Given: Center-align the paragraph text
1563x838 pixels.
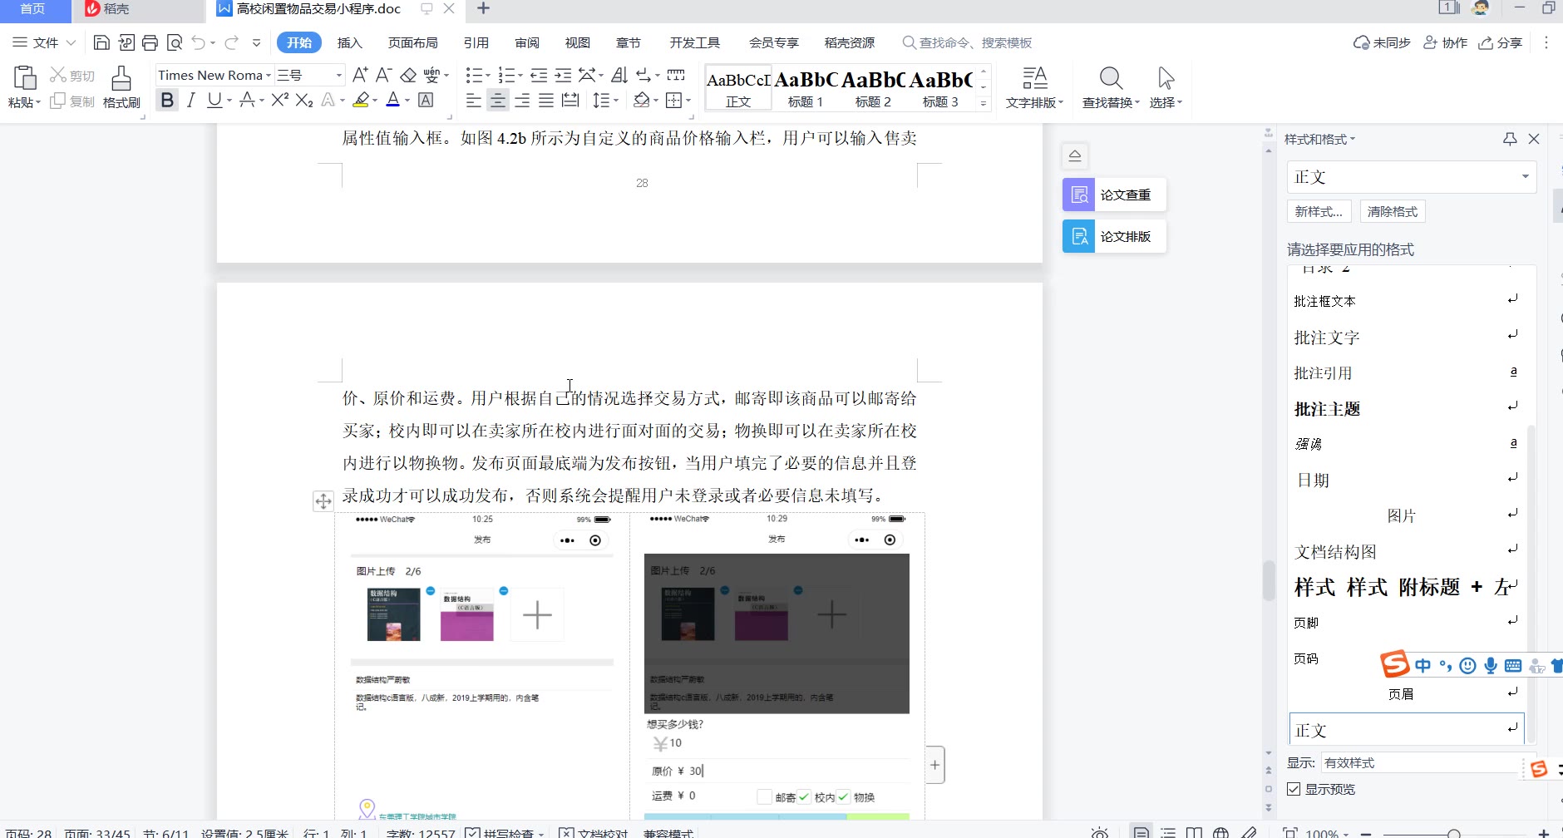Looking at the screenshot, I should [498, 101].
